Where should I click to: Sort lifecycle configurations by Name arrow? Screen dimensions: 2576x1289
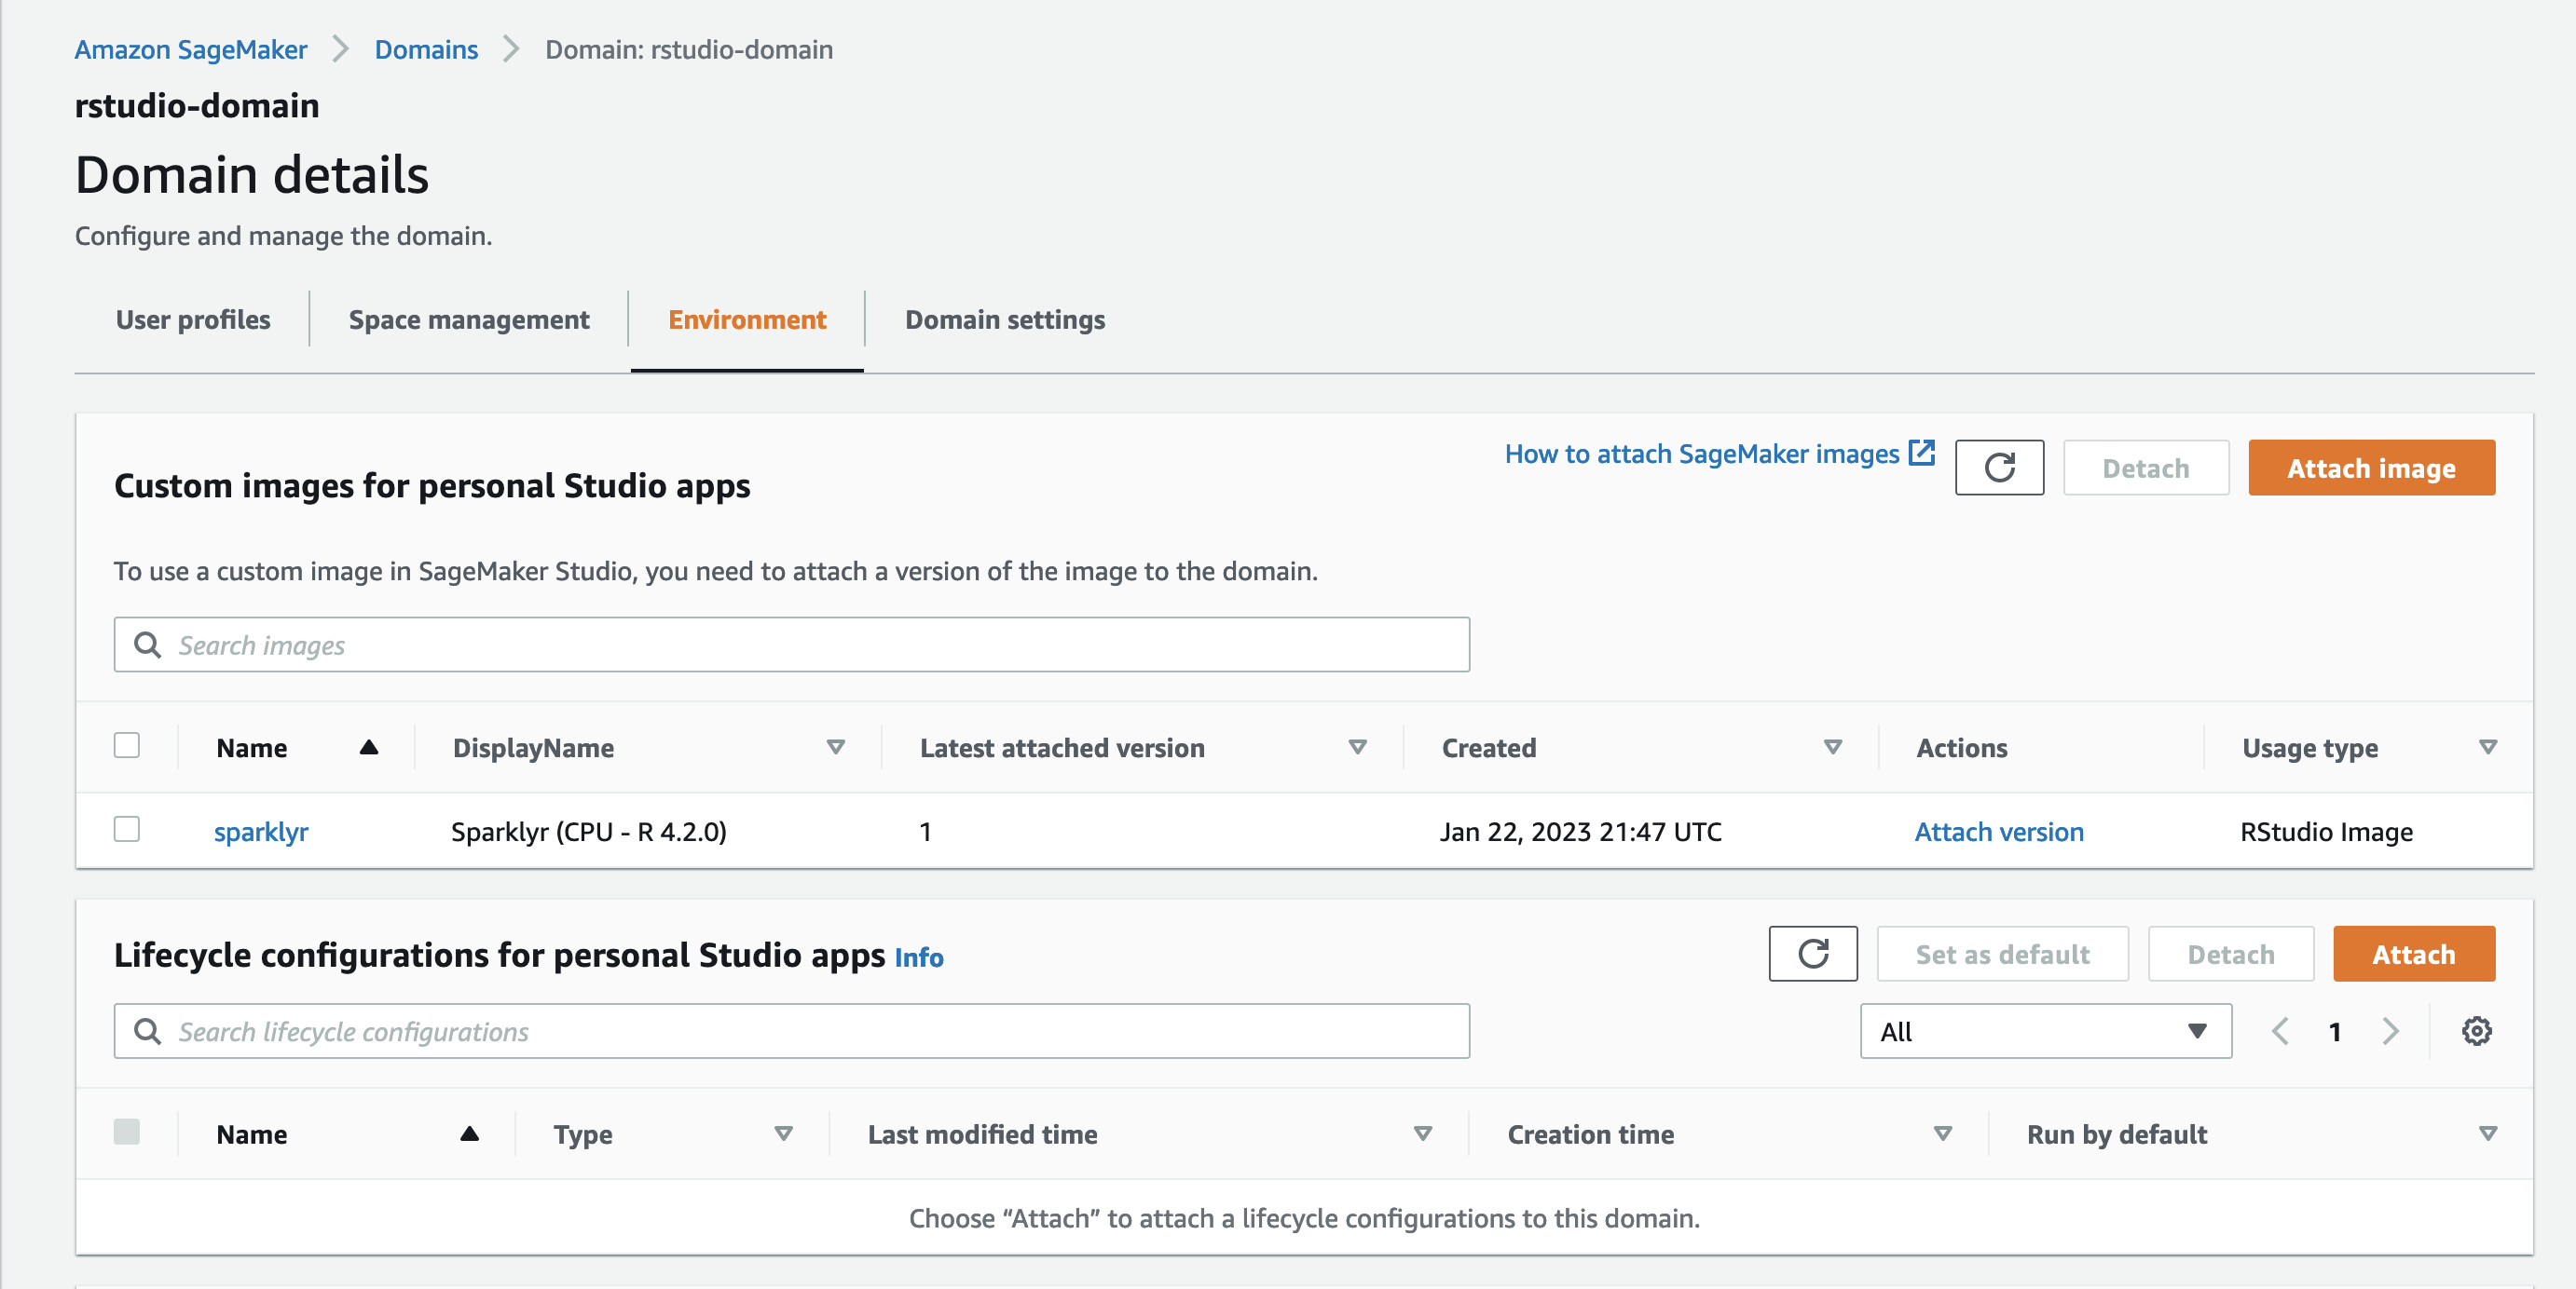469,1134
